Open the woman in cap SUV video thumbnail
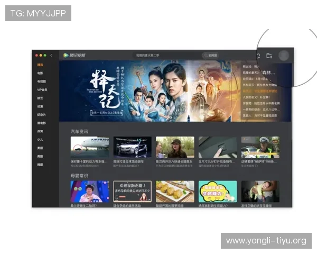 [x=175, y=147]
